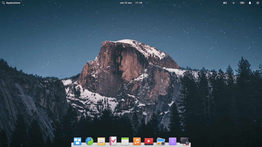Open the Applications menu
262x147 pixels.
tap(13, 3)
